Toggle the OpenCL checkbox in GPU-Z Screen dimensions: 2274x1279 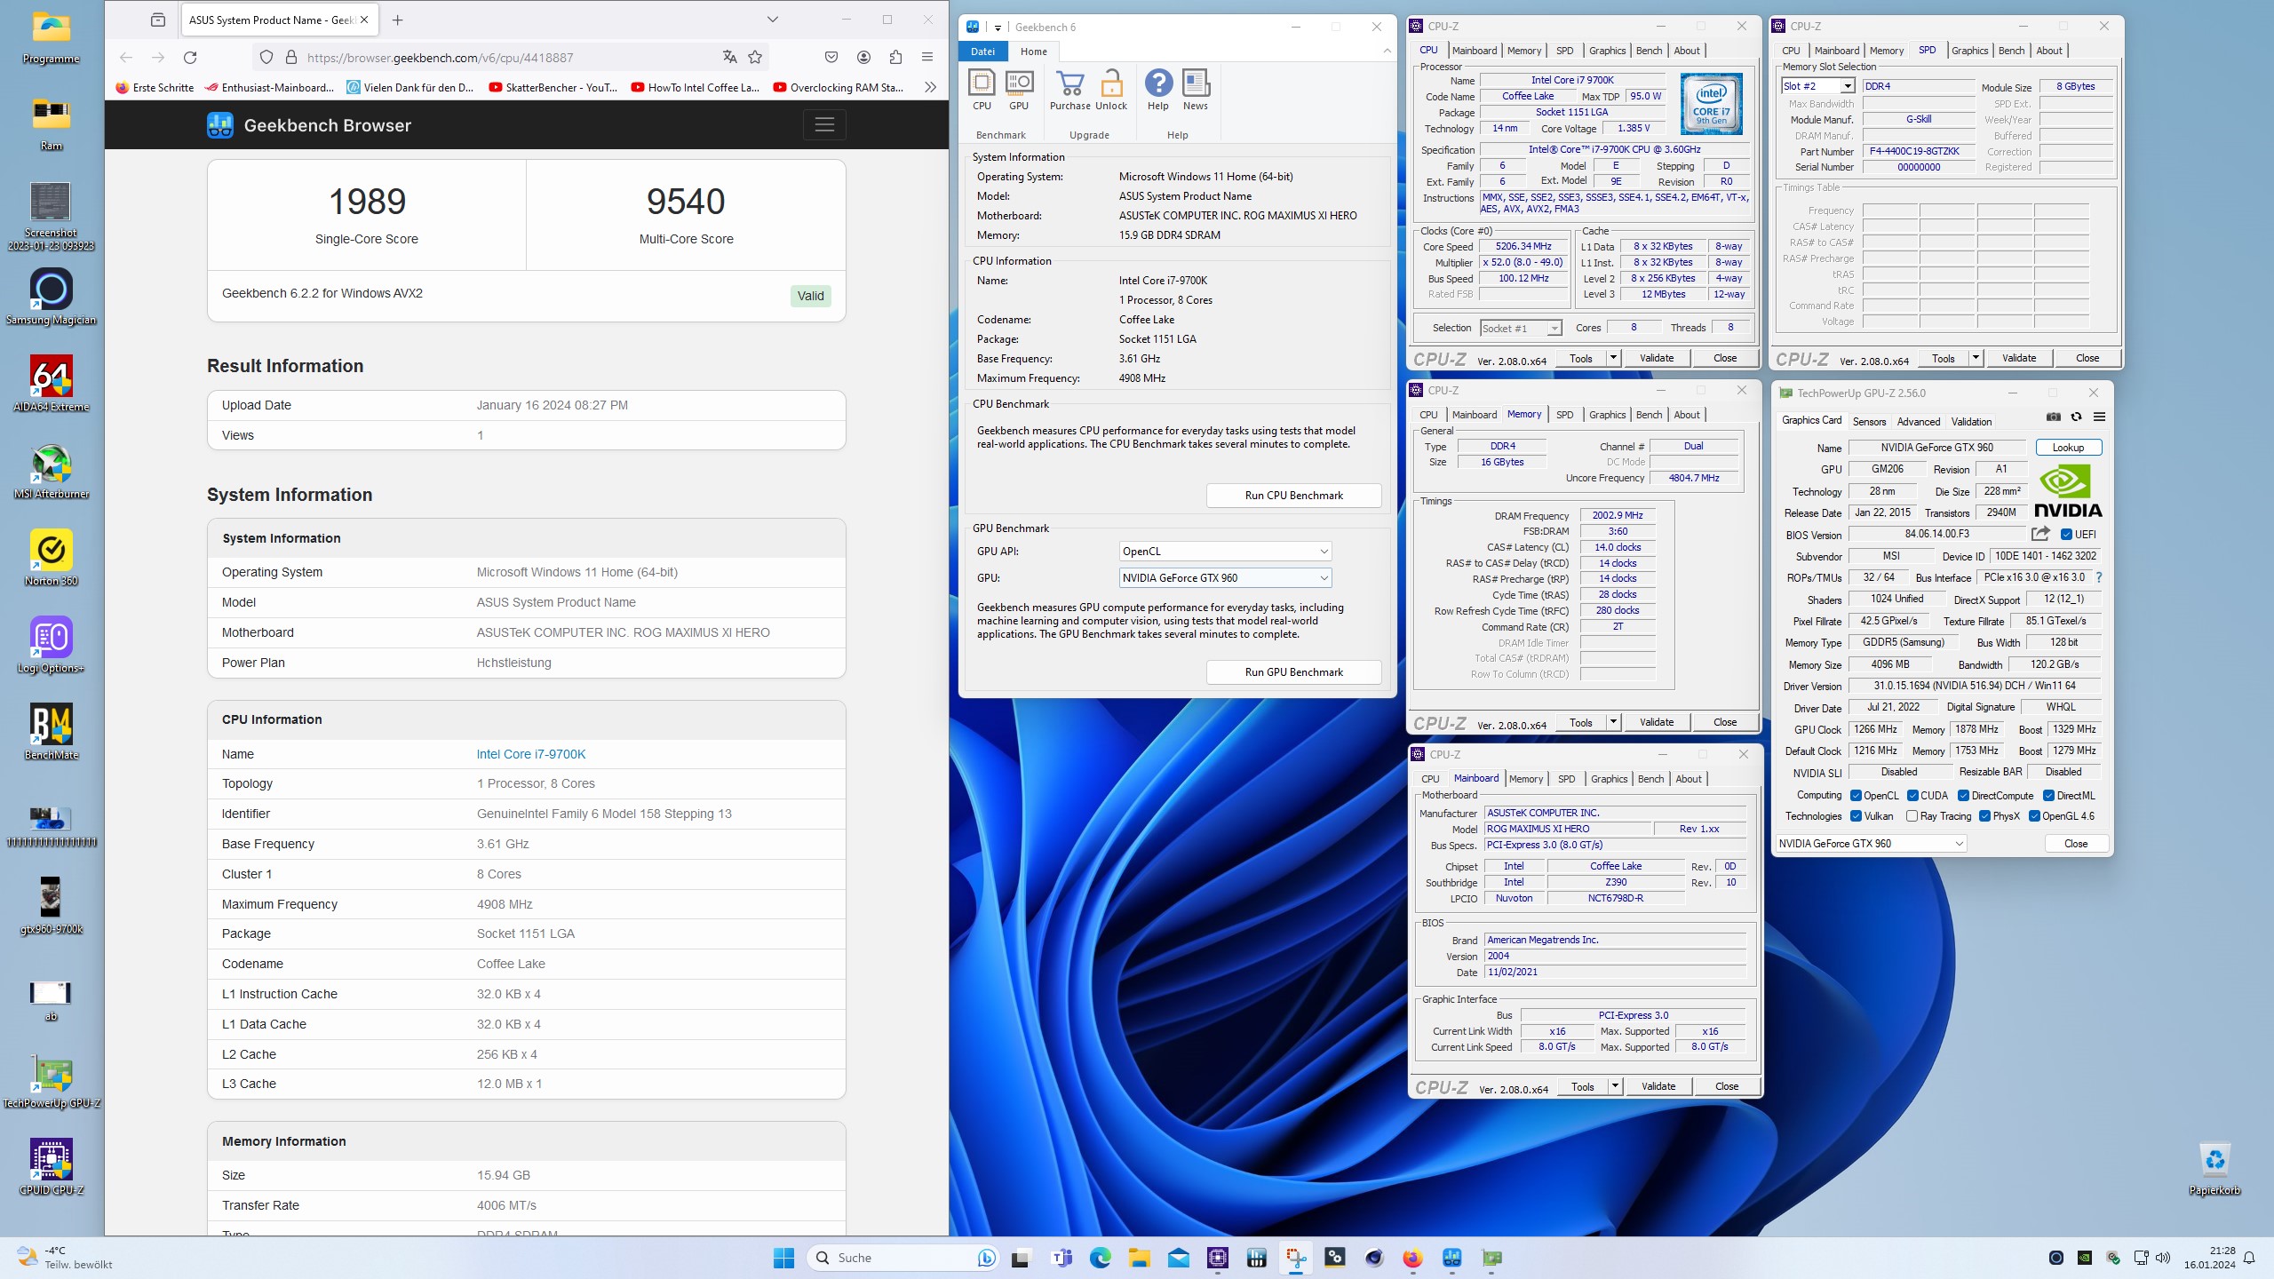click(1856, 796)
